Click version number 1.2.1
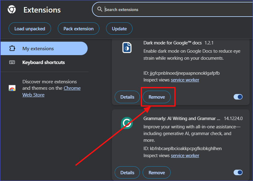This screenshot has height=181, width=253. pyautogui.click(x=209, y=43)
